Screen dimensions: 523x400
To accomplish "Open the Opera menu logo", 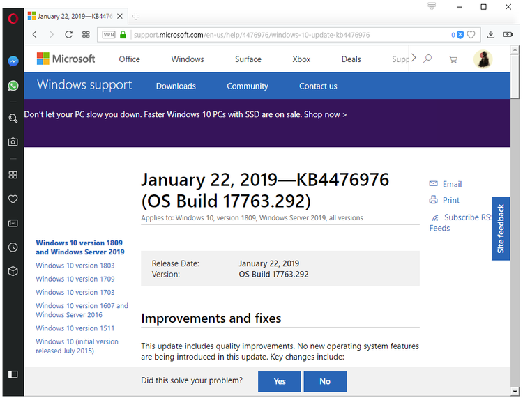I will 13,18.
